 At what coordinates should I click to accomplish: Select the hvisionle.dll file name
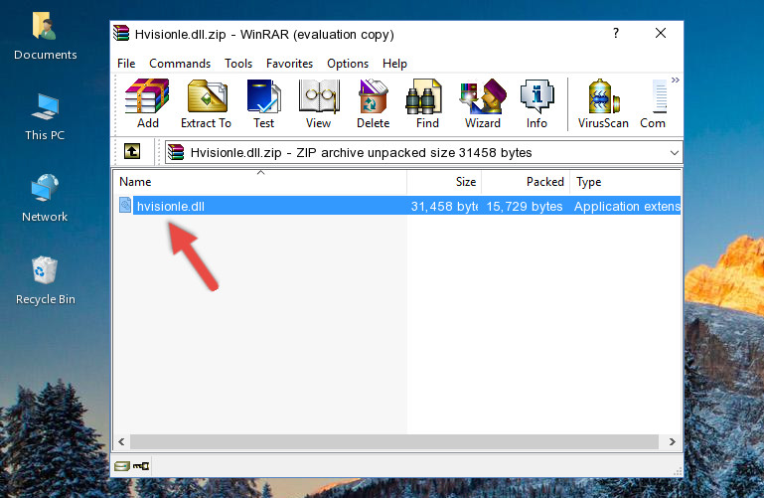click(171, 206)
